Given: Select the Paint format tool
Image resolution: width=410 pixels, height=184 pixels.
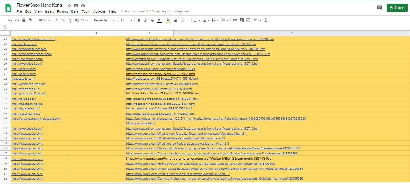Looking at the screenshot, I should (31, 20).
